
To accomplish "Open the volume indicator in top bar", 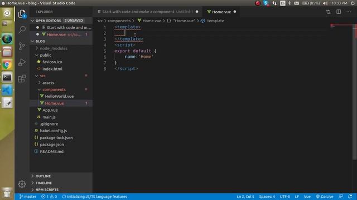I will coord(325,3).
